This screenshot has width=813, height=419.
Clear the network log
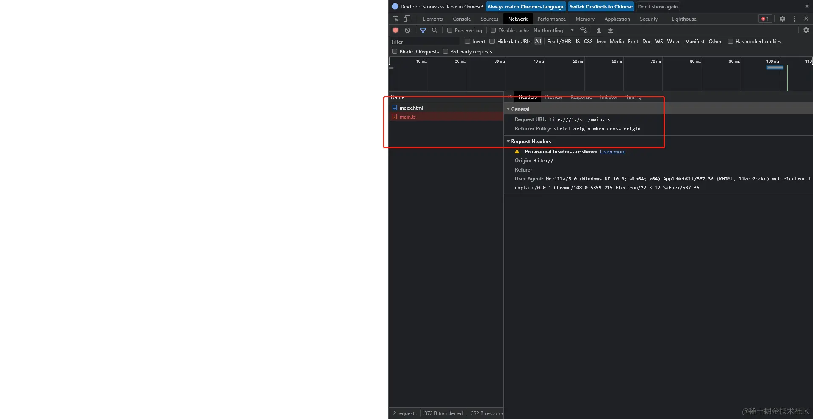pyautogui.click(x=407, y=30)
